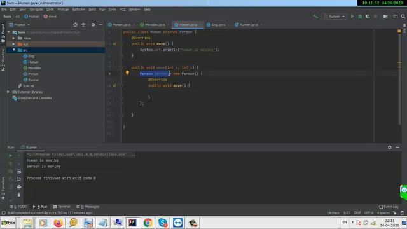Click Human in the navigation breadcrumb
The image size is (407, 229).
32,17
